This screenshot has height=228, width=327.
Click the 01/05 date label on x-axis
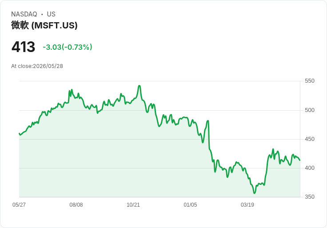pyautogui.click(x=190, y=205)
